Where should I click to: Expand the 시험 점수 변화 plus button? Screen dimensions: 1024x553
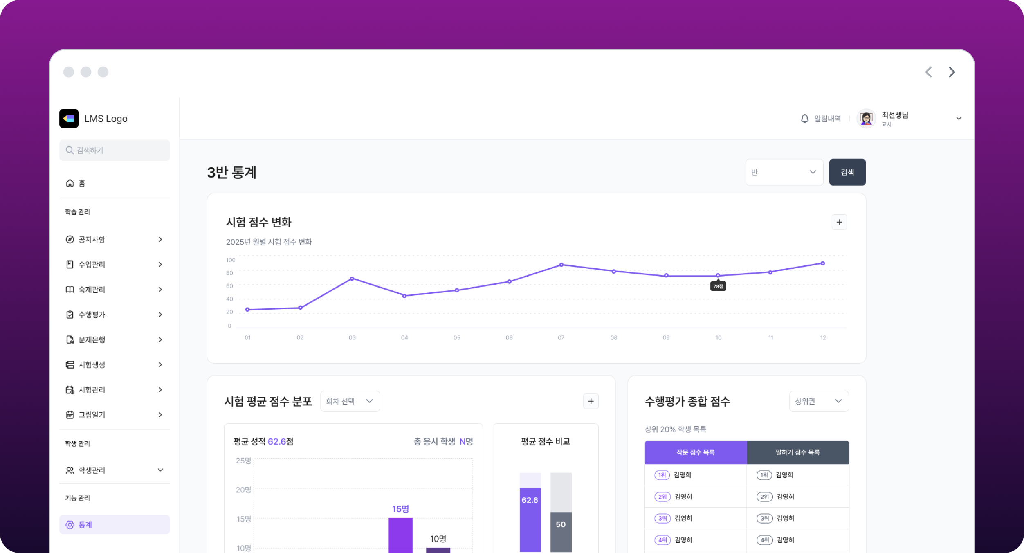[839, 222]
